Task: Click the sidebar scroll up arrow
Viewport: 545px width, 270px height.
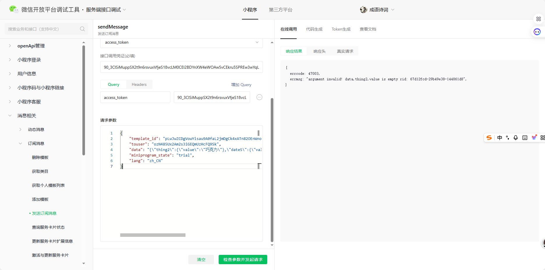Action: [84, 42]
